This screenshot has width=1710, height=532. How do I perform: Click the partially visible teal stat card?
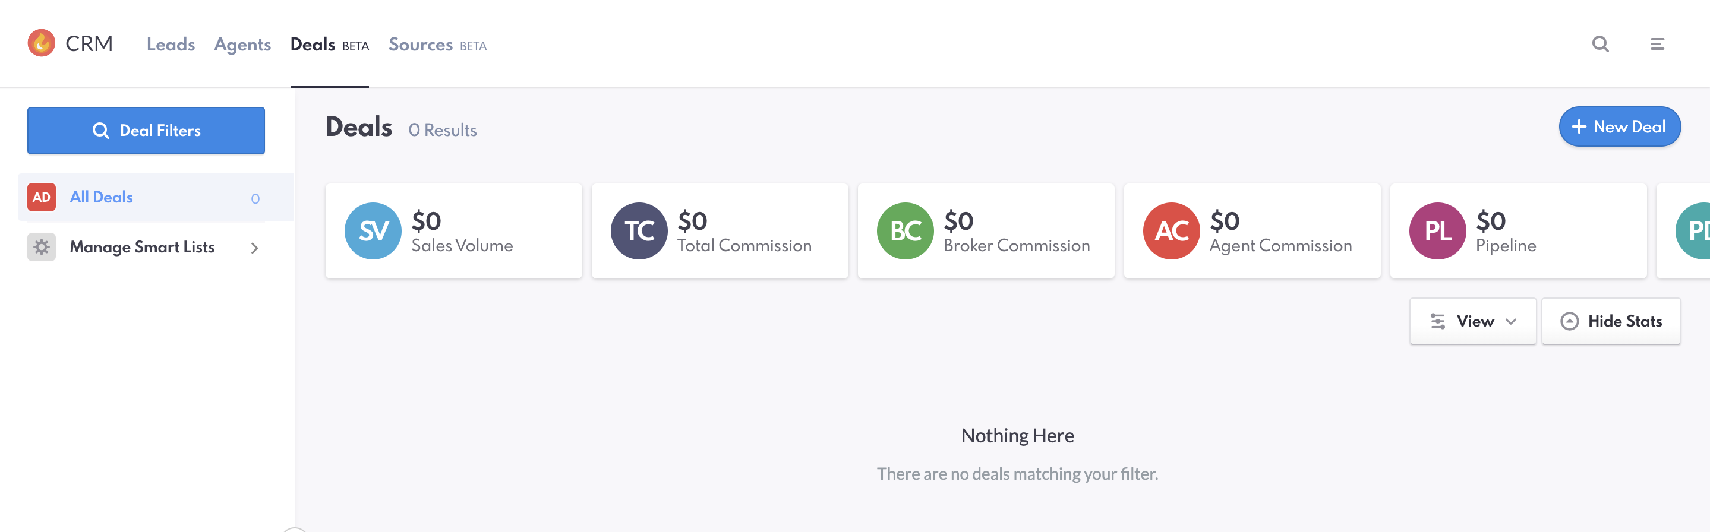[x=1684, y=231]
